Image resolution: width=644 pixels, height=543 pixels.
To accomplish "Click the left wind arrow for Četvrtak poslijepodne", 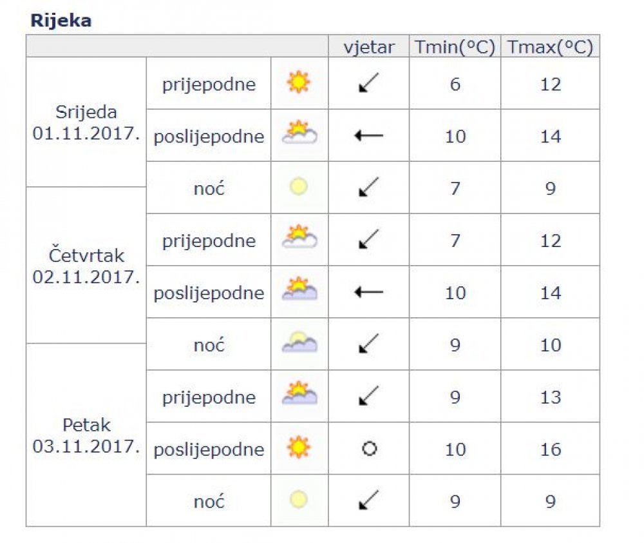I will [369, 292].
